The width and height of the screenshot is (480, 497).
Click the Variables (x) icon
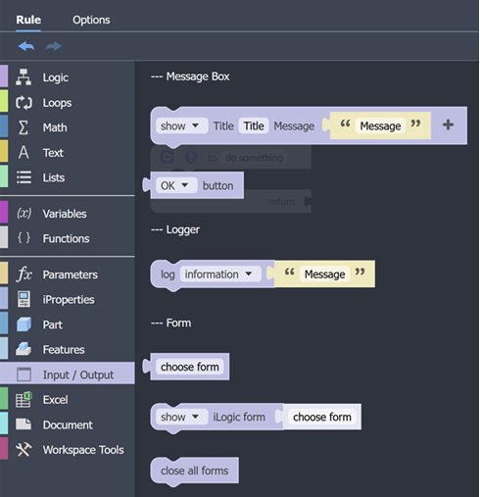point(24,213)
